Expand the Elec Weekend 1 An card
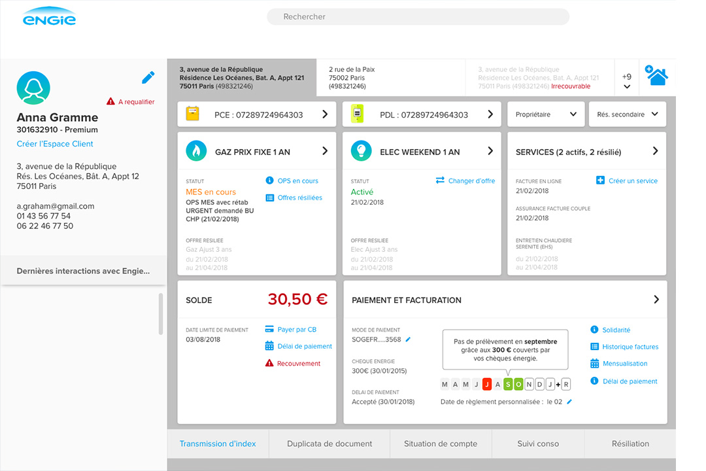 [x=490, y=151]
